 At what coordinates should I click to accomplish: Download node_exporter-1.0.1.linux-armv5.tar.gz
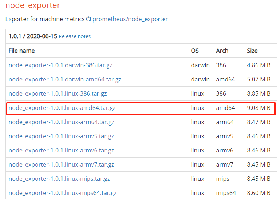click(x=61, y=136)
